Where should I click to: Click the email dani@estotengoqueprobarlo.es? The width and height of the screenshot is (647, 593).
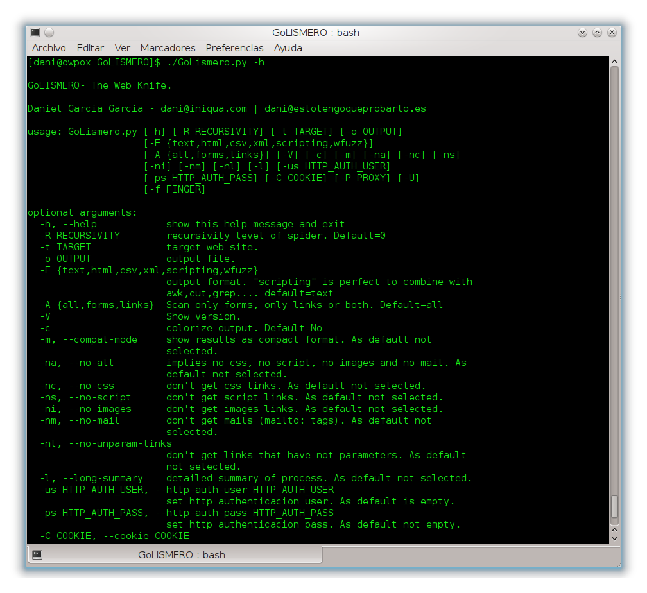(x=345, y=108)
